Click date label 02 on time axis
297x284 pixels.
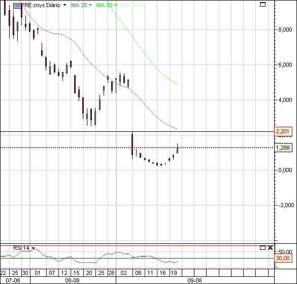click(123, 273)
